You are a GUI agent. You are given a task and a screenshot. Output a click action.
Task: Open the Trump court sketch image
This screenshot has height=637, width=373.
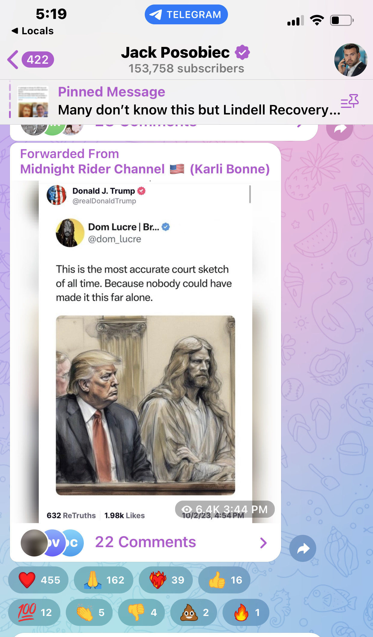145,405
